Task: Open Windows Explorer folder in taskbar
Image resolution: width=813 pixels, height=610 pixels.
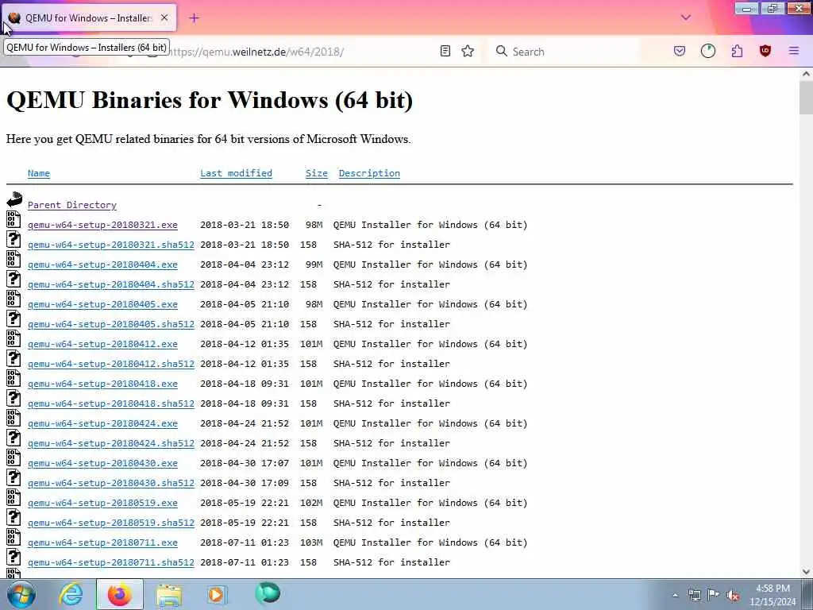Action: tap(168, 595)
